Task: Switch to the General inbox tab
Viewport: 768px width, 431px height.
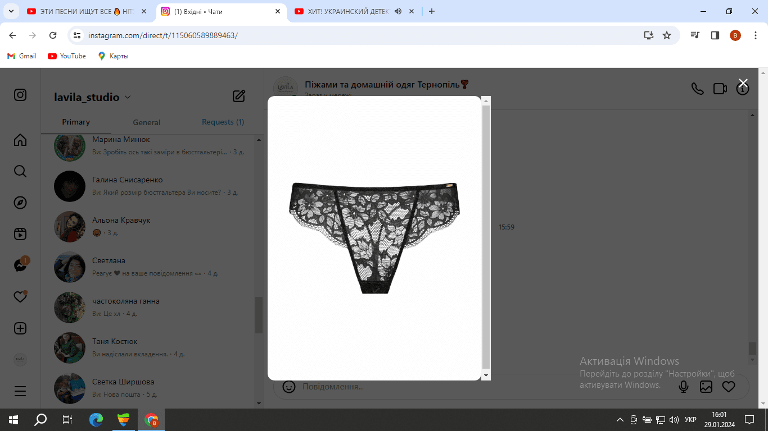Action: pos(147,122)
